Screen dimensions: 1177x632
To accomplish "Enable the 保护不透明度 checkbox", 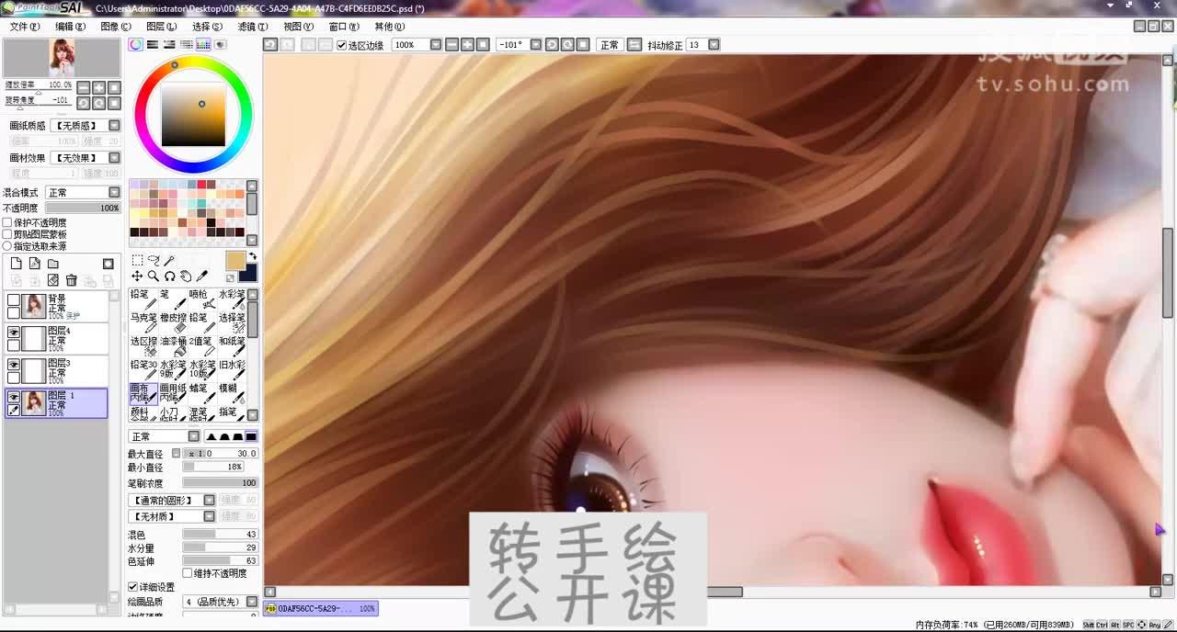I will (7, 221).
